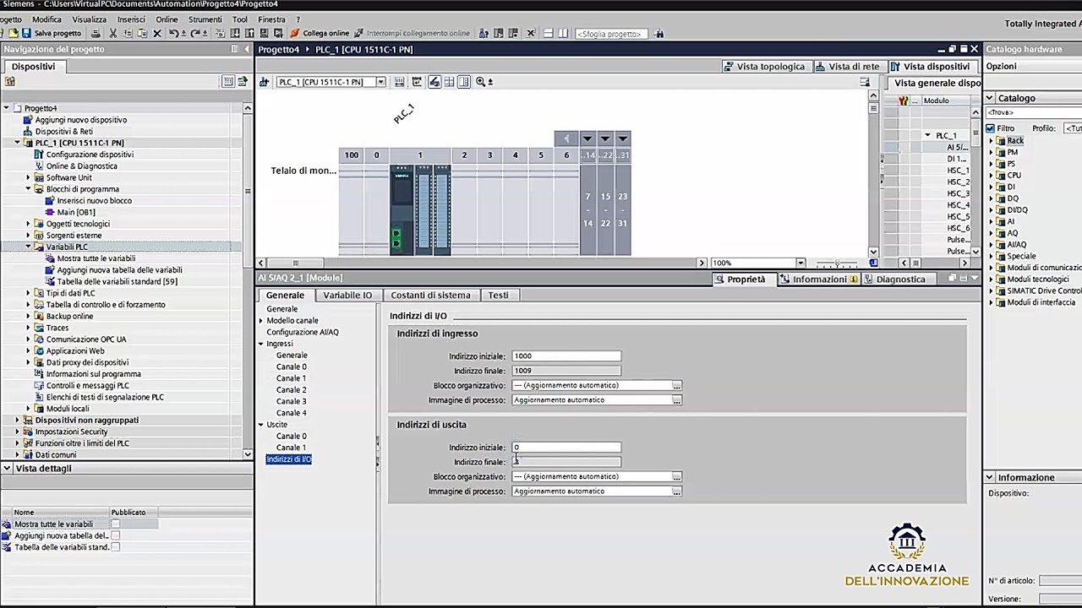The height and width of the screenshot is (608, 1082).
Task: Check Pubblicato for Aggiungi nuova tabella row
Action: click(116, 535)
